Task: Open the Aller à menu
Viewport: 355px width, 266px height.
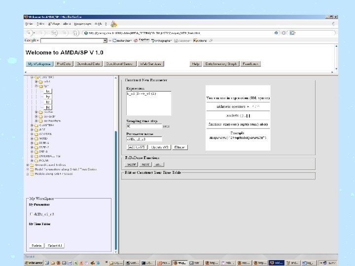Action: tap(67, 24)
